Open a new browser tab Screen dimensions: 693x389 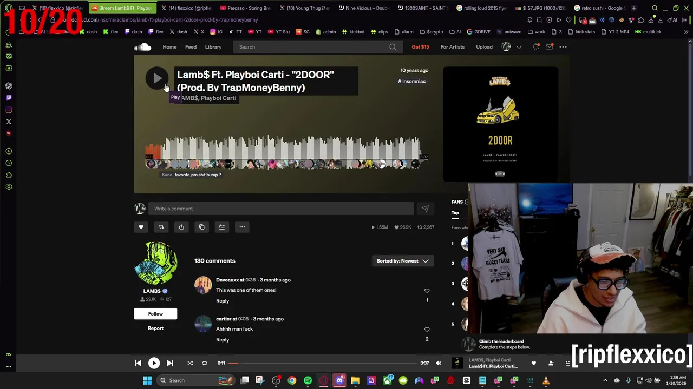(x=634, y=8)
